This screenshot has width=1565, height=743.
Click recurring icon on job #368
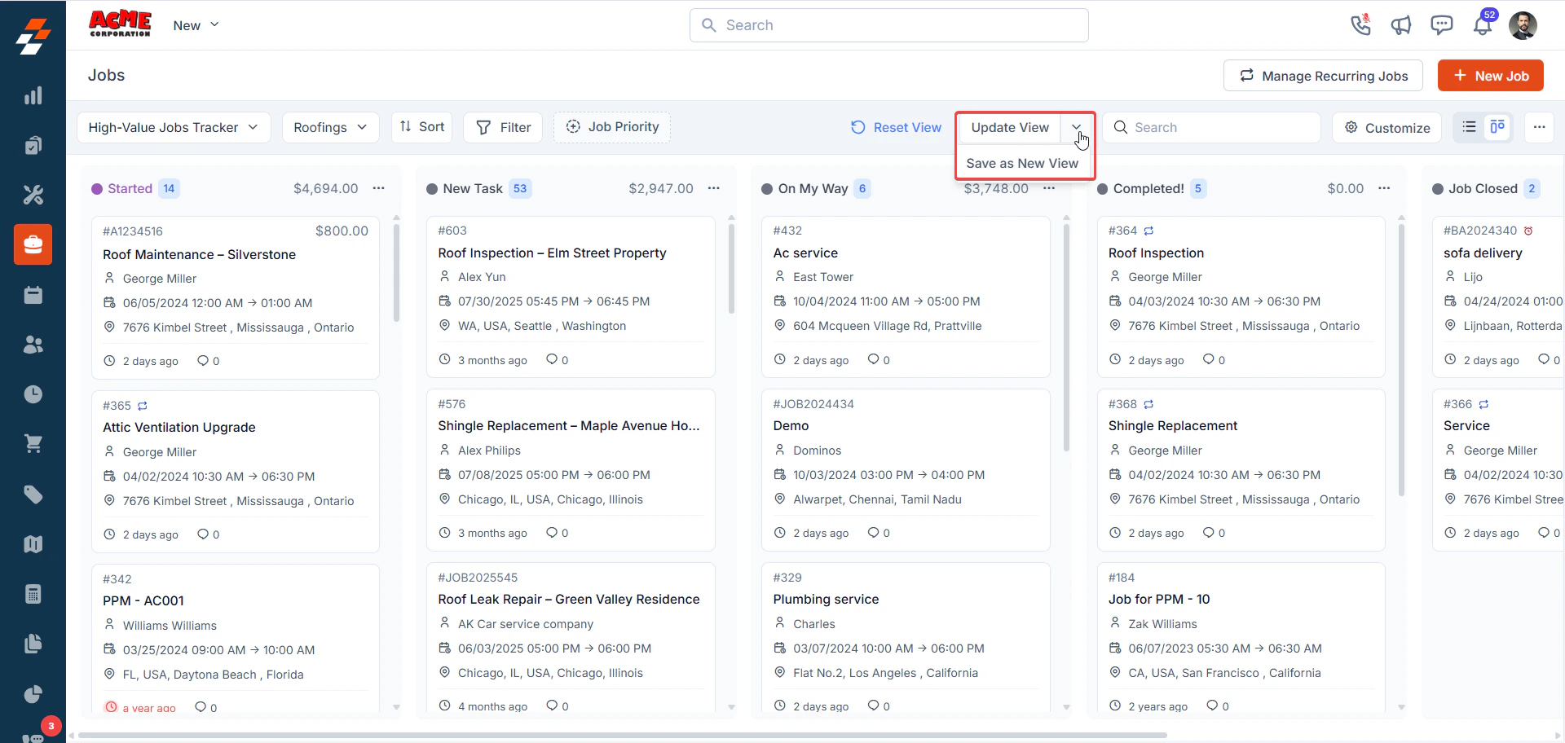1148,404
